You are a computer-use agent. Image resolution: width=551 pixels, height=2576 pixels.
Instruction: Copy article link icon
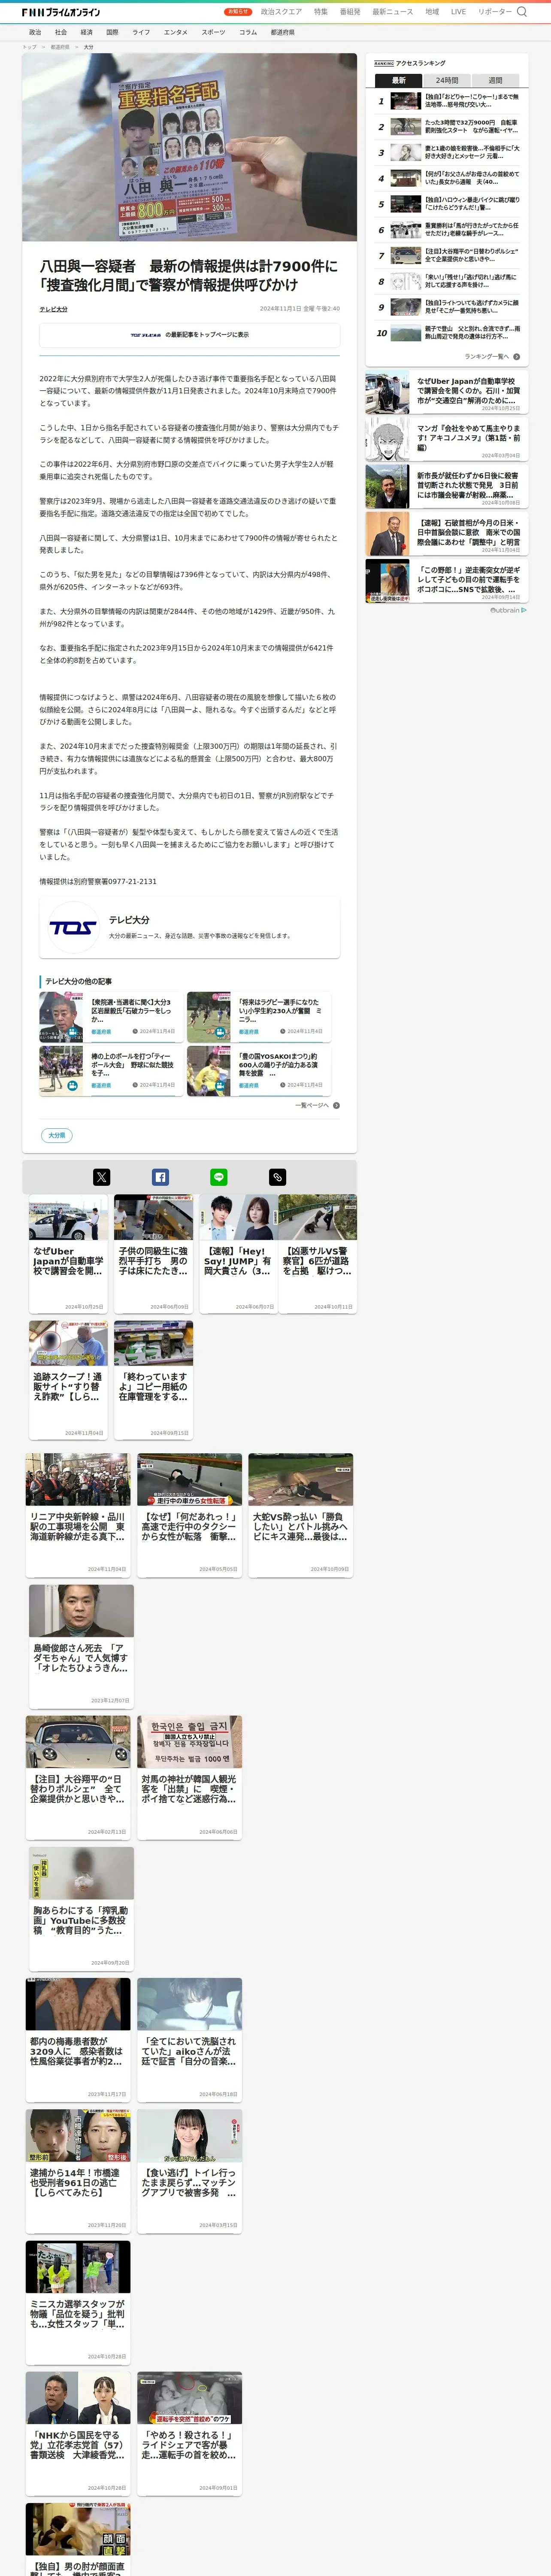coord(278,1177)
